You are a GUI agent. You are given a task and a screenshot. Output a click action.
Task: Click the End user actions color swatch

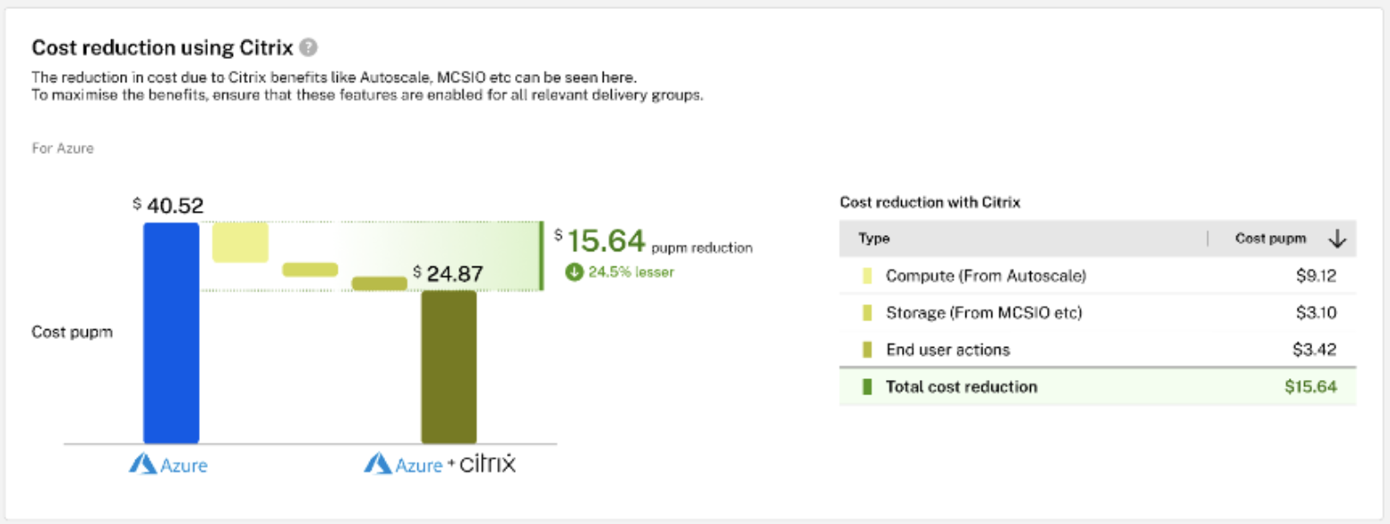tap(866, 350)
